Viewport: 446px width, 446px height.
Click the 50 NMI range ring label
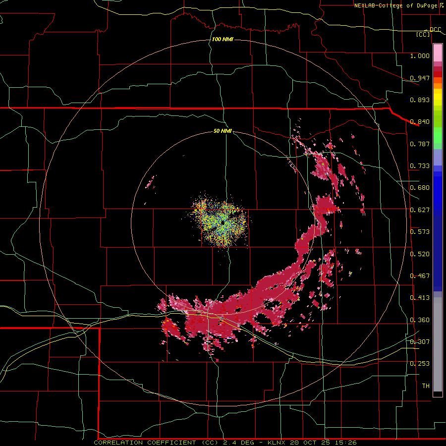[223, 131]
